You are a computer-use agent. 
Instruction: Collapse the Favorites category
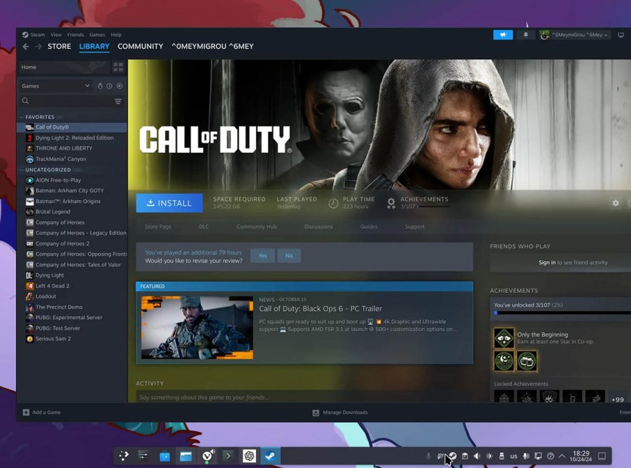[x=22, y=117]
